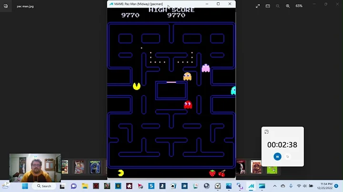The height and width of the screenshot is (192, 343).
Task: Click the 00:02:38 timer readout
Action: [x=282, y=144]
